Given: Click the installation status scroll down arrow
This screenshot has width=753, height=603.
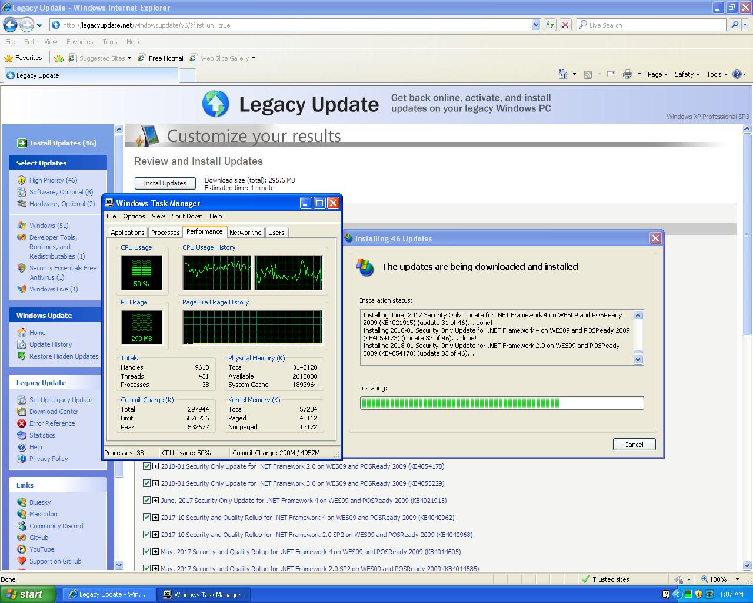Looking at the screenshot, I should tap(638, 360).
